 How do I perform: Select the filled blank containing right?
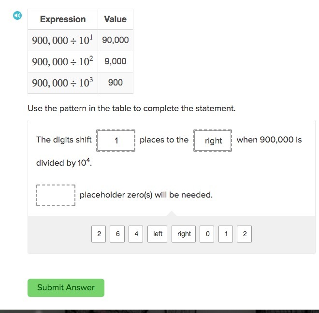point(213,141)
